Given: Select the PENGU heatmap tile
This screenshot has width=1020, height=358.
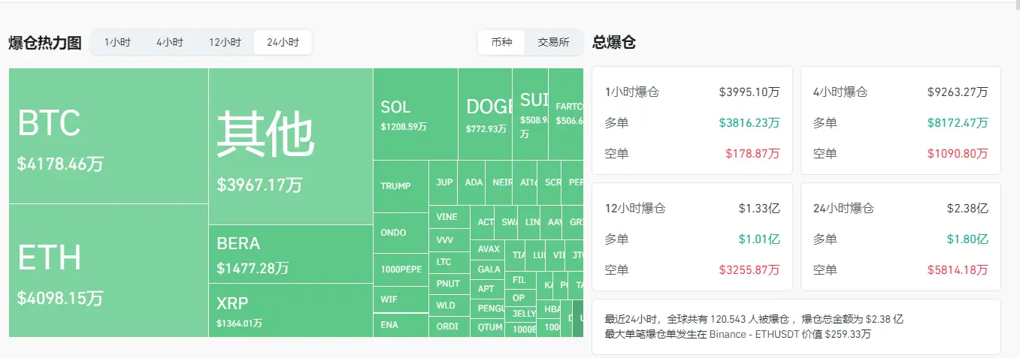Looking at the screenshot, I should click(x=487, y=308).
